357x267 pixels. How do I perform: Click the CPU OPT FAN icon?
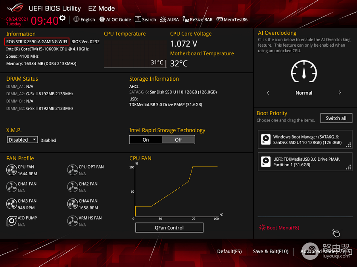73,170
